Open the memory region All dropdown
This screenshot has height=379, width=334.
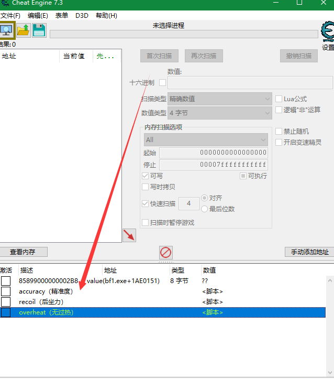point(206,140)
